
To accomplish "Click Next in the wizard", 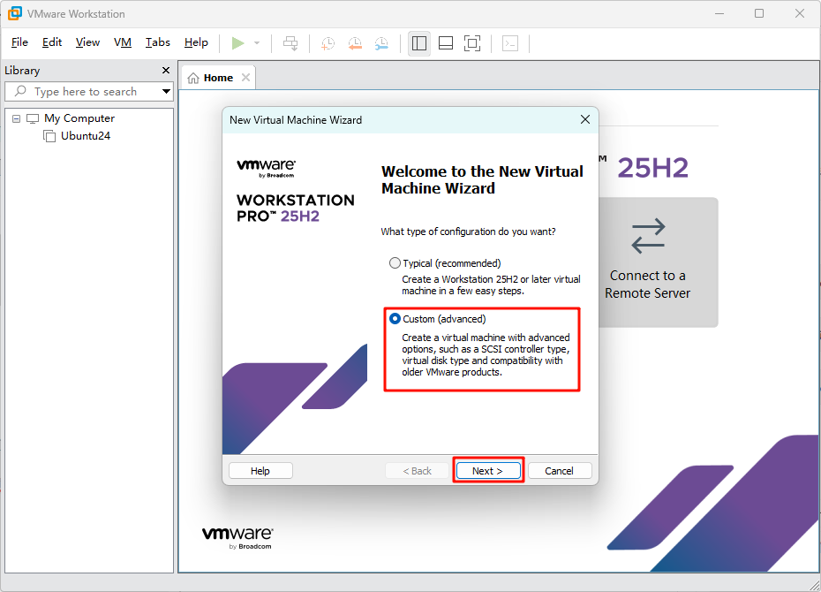I will pos(488,471).
